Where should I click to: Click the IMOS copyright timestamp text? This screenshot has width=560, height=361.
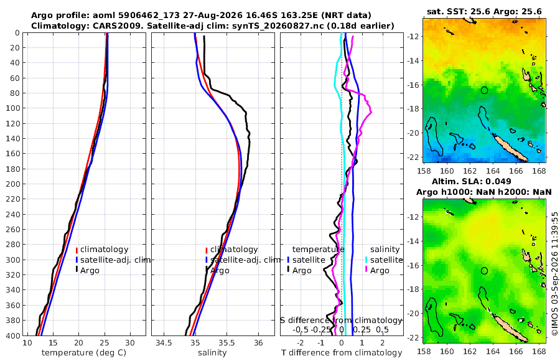coord(554,273)
